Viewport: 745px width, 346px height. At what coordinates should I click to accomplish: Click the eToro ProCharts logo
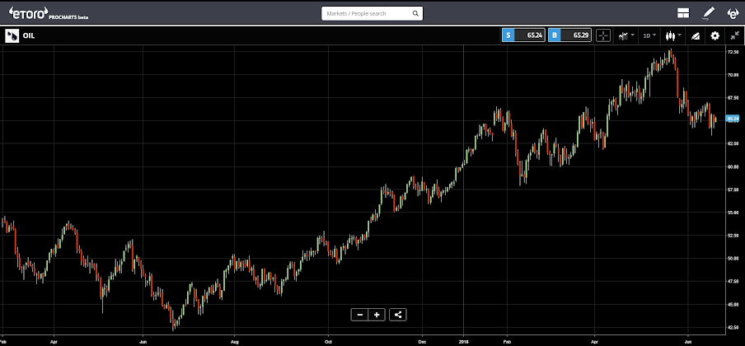point(49,13)
